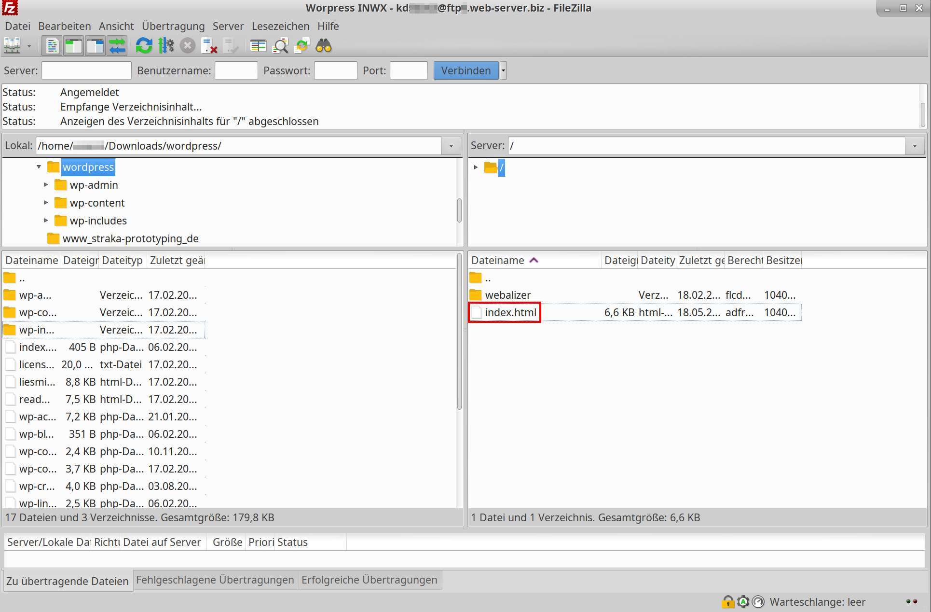Viewport: 931px width, 612px height.
Task: Switch to Erfolgreiche Übertragungen tab
Action: tap(370, 580)
